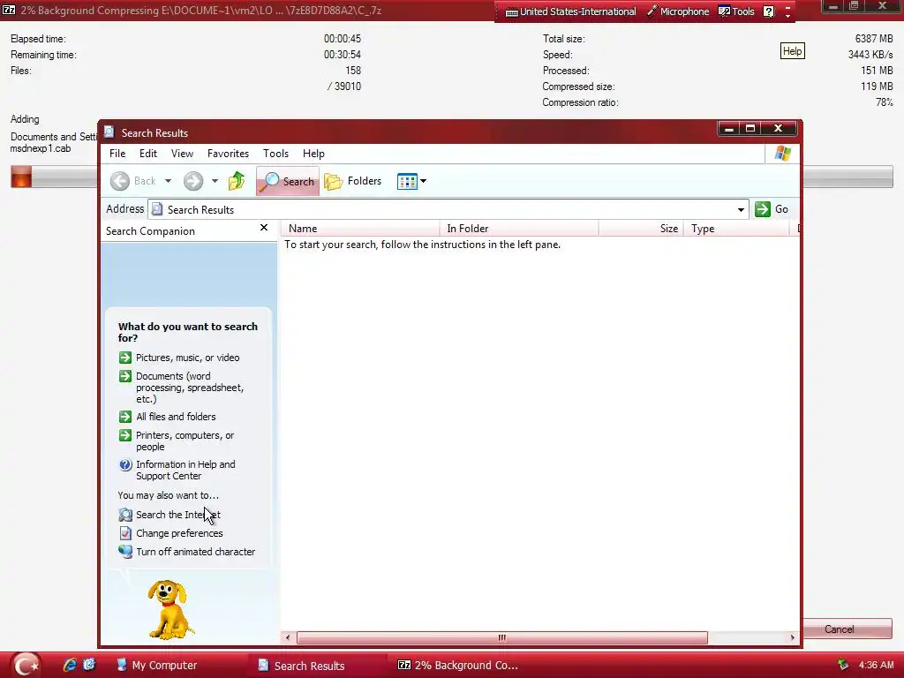Open the File menu
Image resolution: width=904 pixels, height=678 pixels.
117,154
